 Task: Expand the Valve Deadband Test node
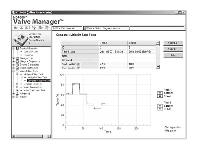(x=17, y=90)
